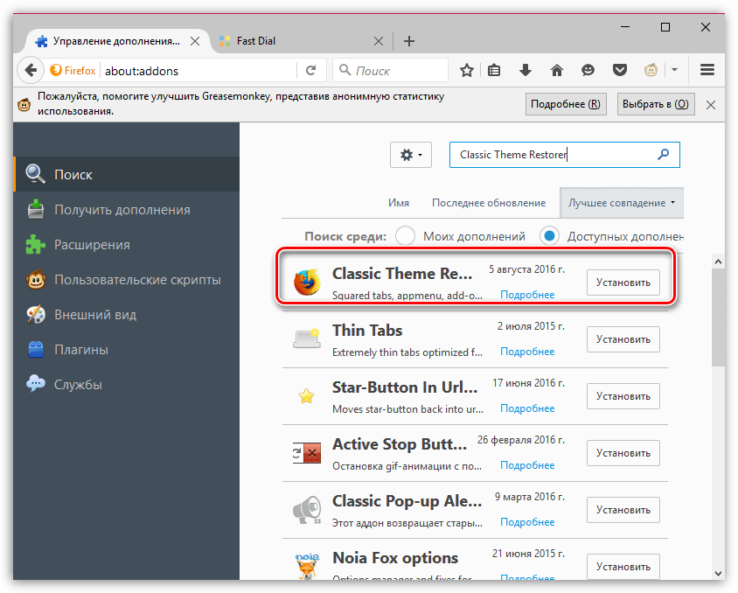Open the gear tools dropdown

click(x=410, y=155)
